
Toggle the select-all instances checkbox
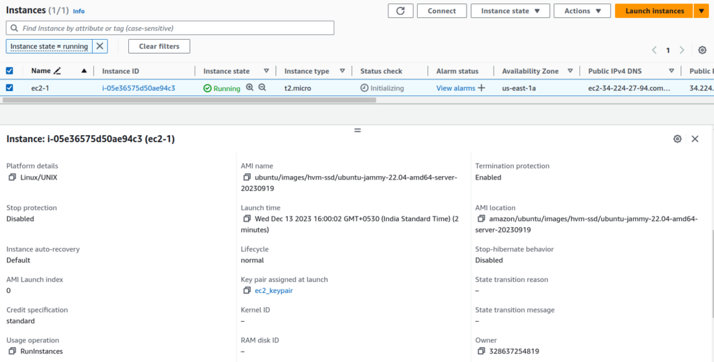click(10, 71)
